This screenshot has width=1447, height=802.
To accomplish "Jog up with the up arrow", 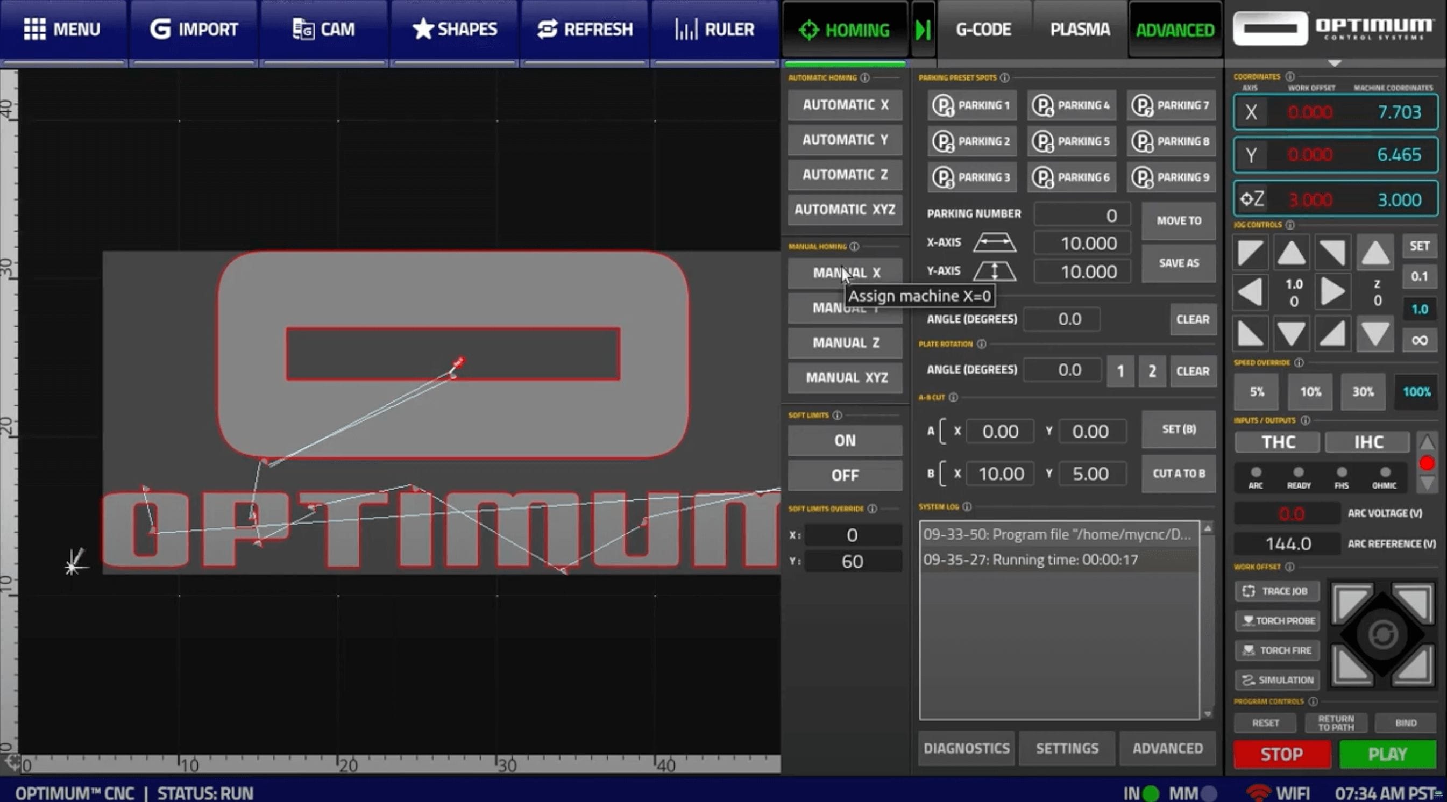I will tap(1291, 253).
